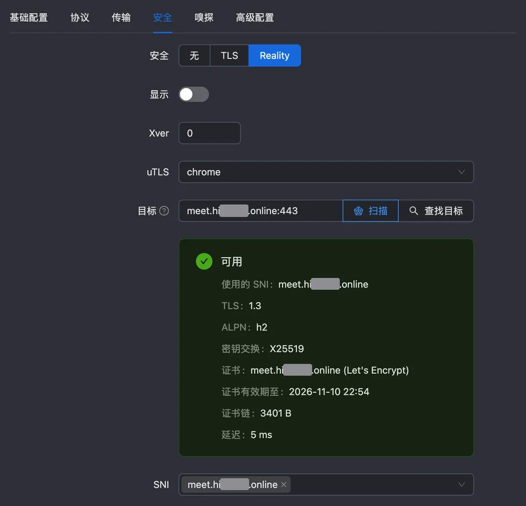Click the Xver label
The image size is (526, 506).
pos(159,133)
